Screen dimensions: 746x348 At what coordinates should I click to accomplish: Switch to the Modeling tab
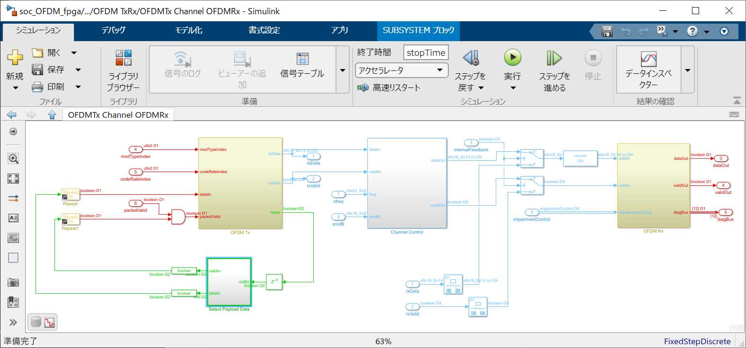[189, 30]
